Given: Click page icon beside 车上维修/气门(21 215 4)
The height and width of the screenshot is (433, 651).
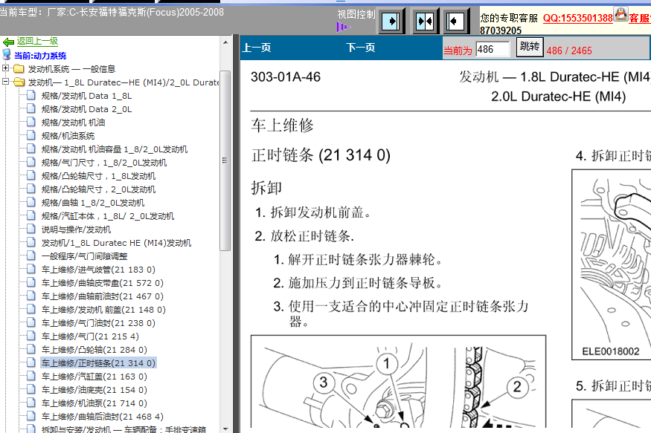Looking at the screenshot, I should tap(31, 336).
